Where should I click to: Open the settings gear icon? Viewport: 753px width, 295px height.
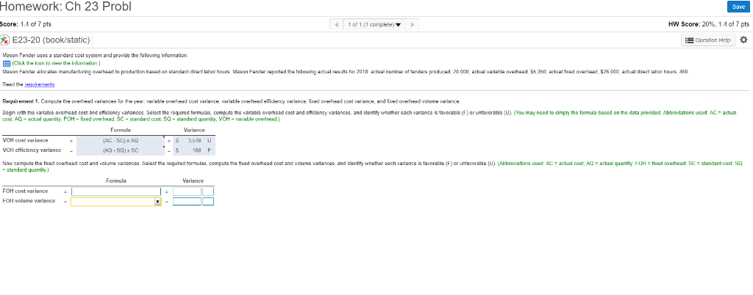click(x=744, y=40)
